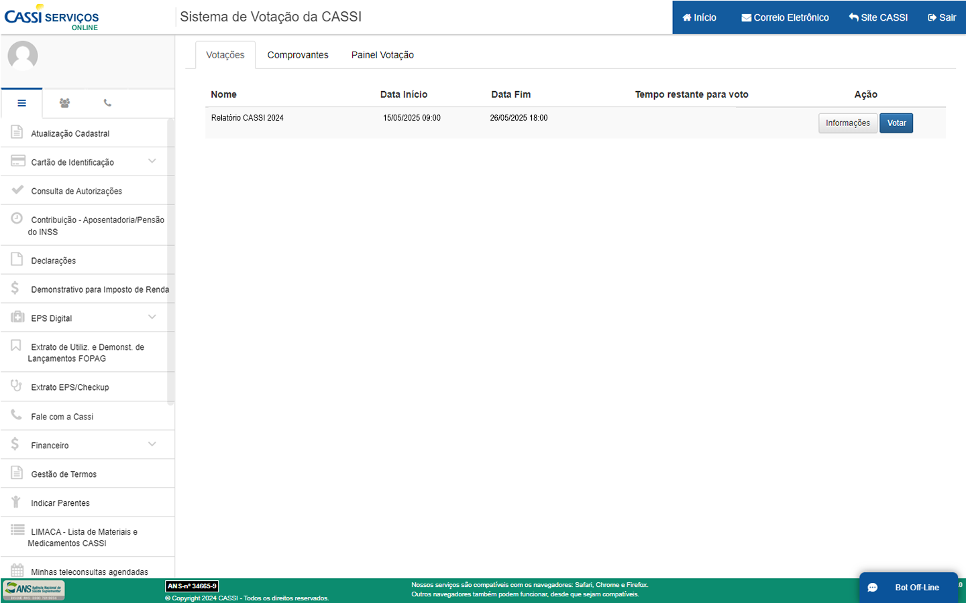Open the Bot Off-Line chat button

(x=909, y=588)
